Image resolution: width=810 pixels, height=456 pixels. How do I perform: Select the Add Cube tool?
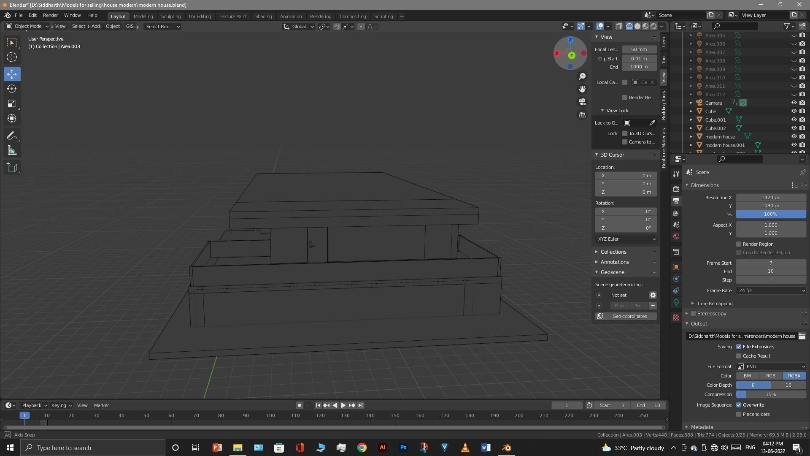click(12, 167)
